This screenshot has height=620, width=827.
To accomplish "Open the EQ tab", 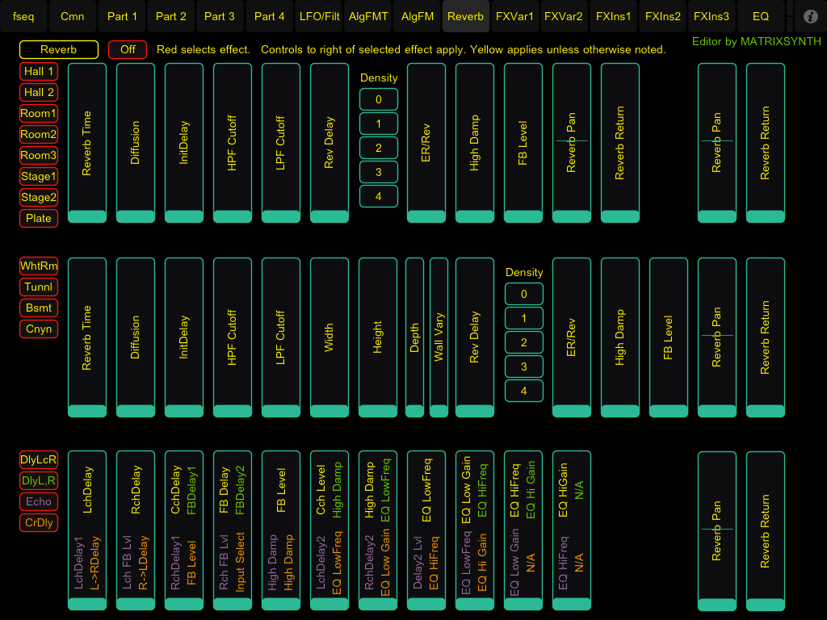I will (760, 16).
